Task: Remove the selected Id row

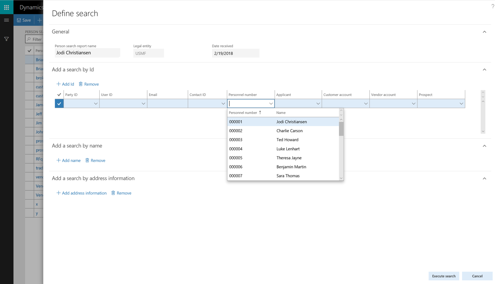Action: tap(89, 84)
